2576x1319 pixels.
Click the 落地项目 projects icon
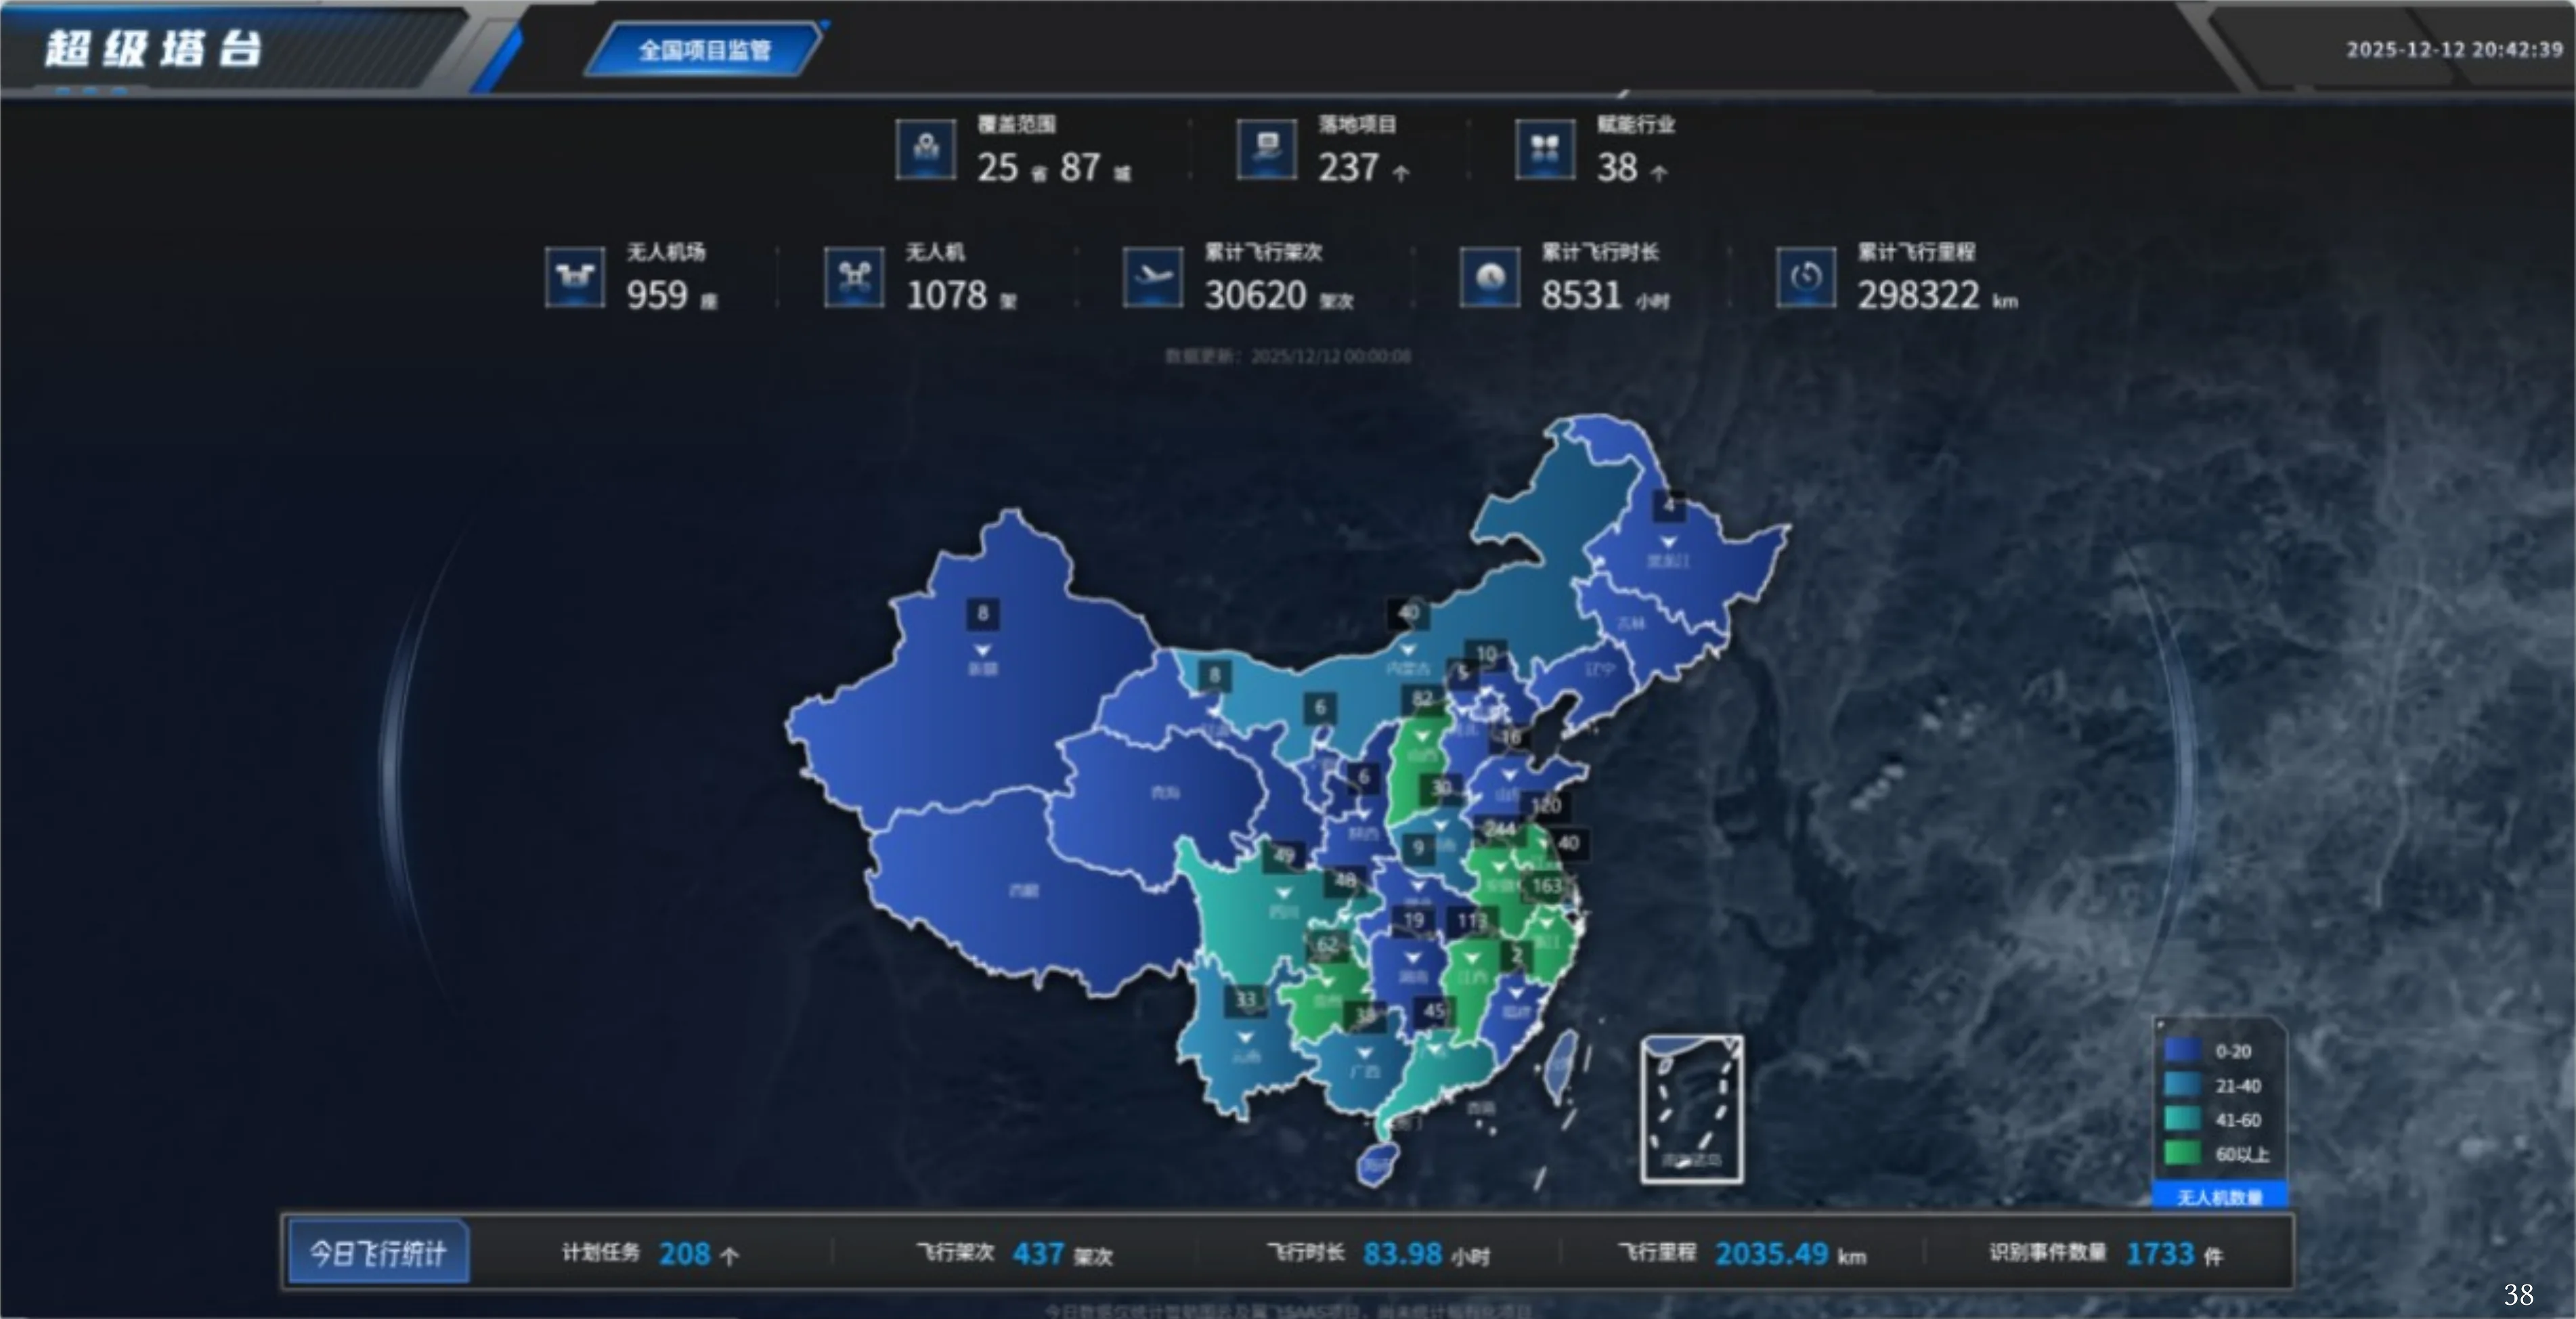coord(1267,150)
